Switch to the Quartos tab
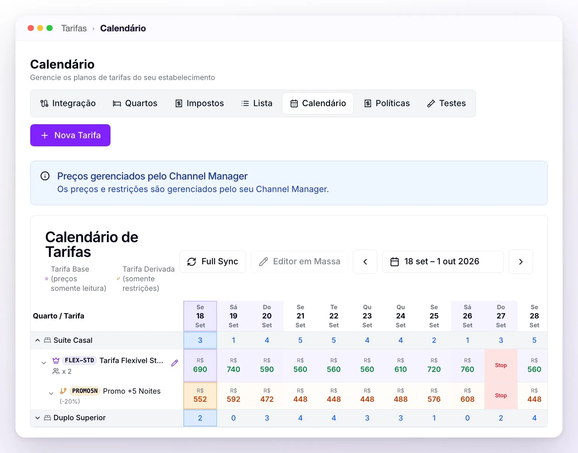This screenshot has height=453, width=578. (x=135, y=104)
